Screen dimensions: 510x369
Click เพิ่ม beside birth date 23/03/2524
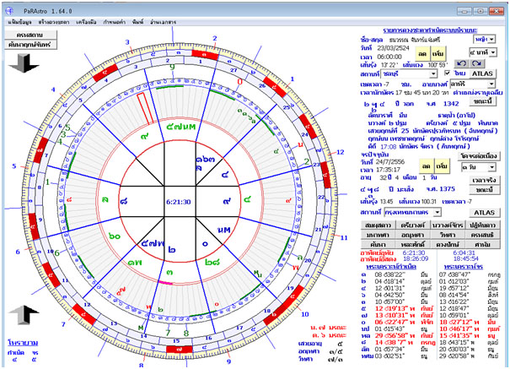pos(438,53)
